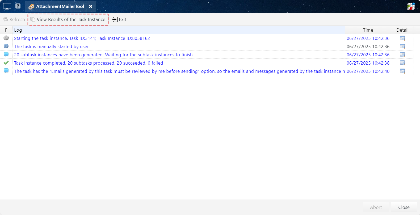Open View Results of the Task Instance
The width and height of the screenshot is (420, 215).
pyautogui.click(x=68, y=19)
